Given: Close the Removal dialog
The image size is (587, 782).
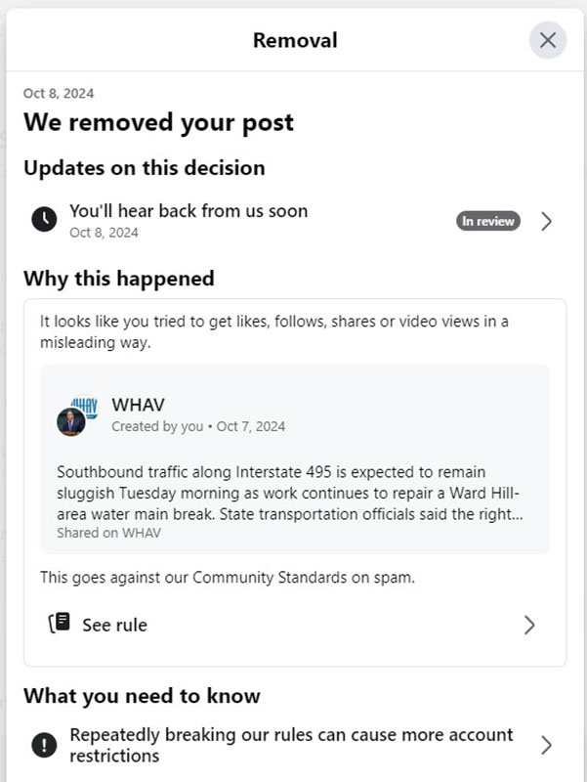Looking at the screenshot, I should (x=548, y=40).
